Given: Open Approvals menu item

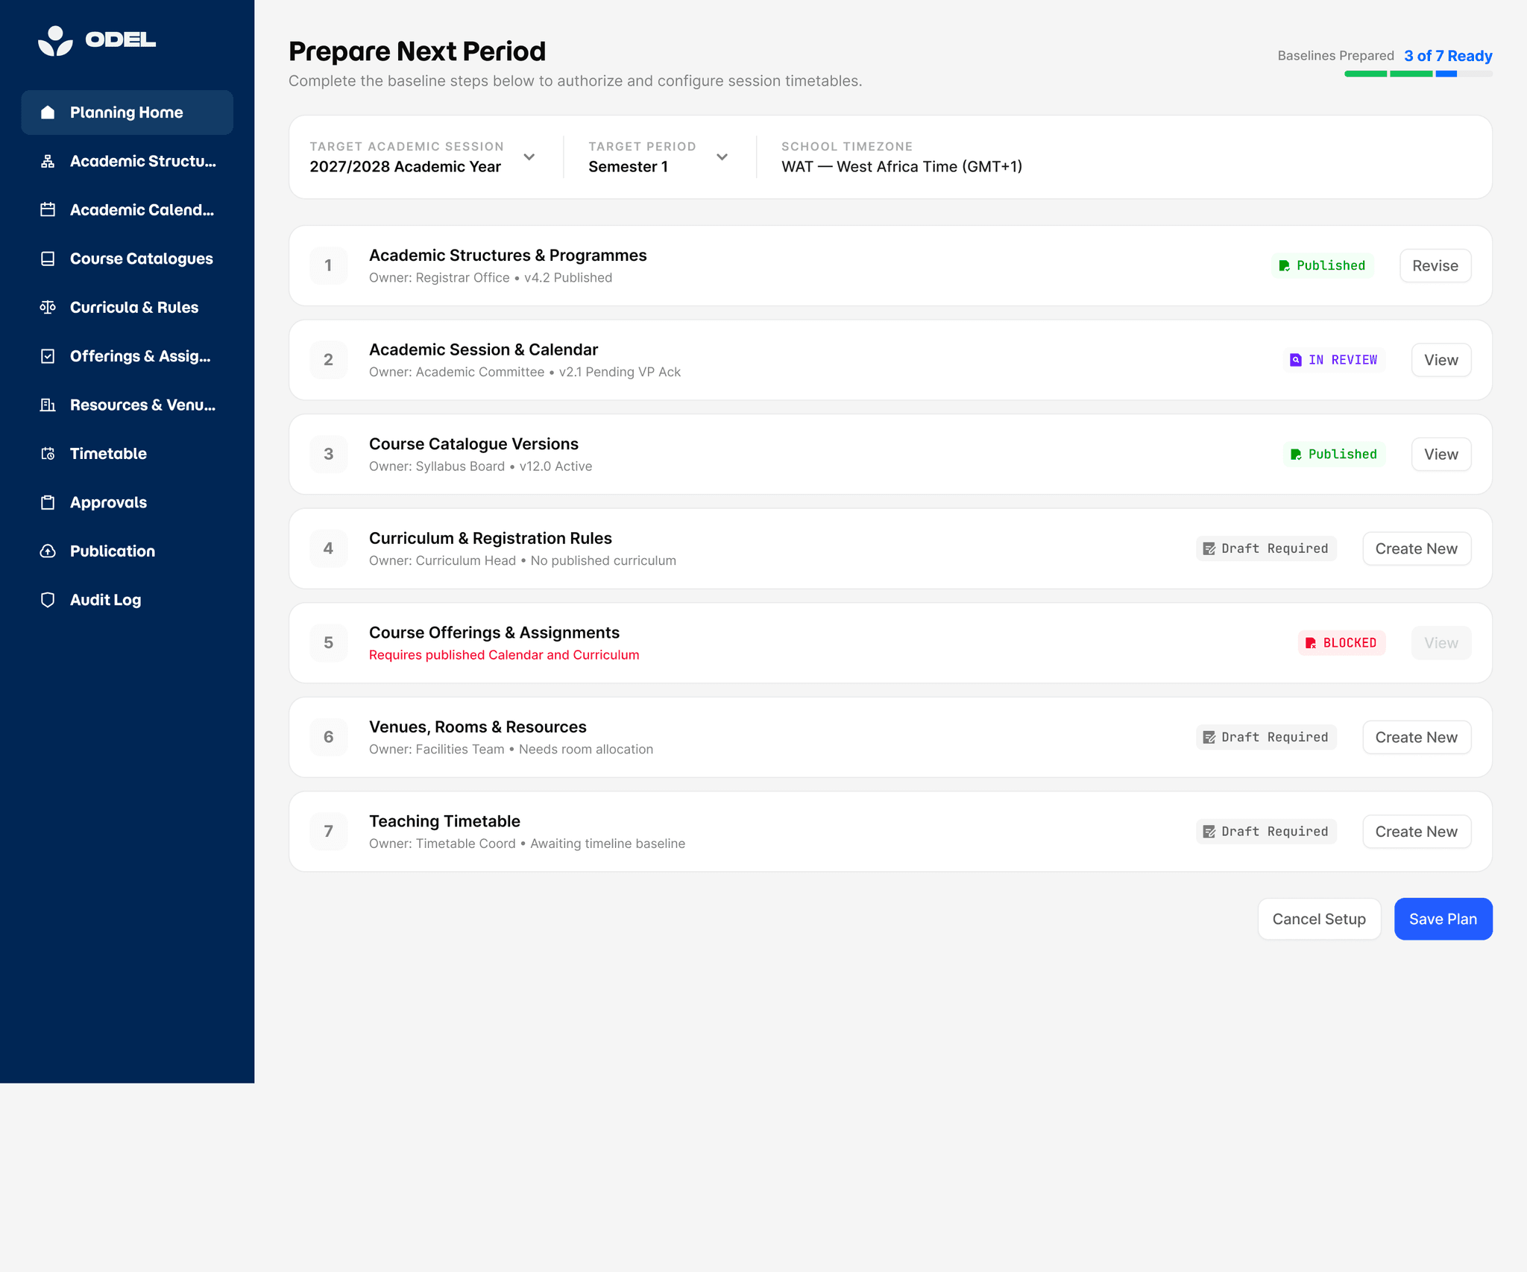Looking at the screenshot, I should pyautogui.click(x=127, y=502).
